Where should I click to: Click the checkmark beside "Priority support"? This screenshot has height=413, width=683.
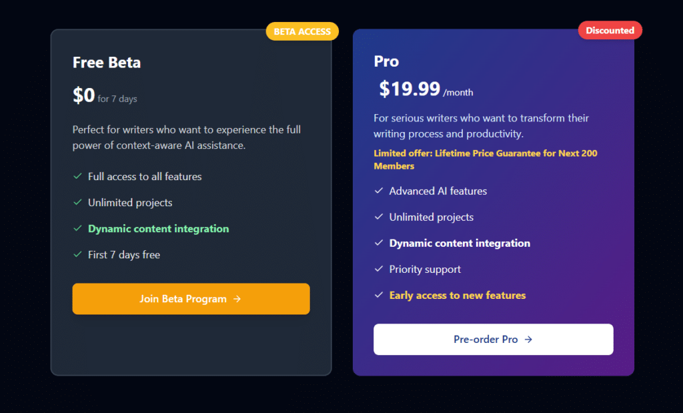378,269
